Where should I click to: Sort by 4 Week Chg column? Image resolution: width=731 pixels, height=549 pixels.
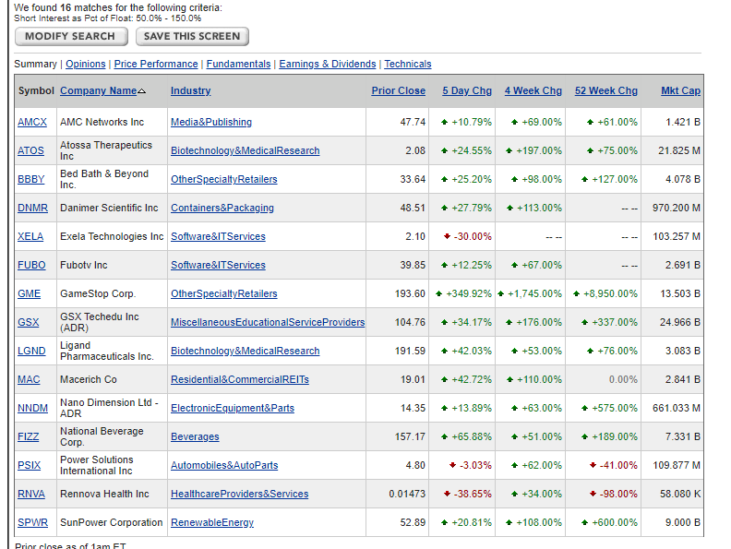tap(533, 90)
